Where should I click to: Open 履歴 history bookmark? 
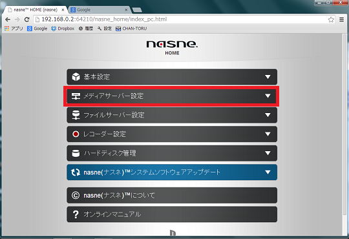coord(86,28)
